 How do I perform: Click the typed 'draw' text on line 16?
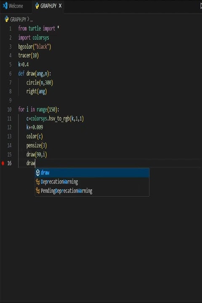pyautogui.click(x=31, y=163)
